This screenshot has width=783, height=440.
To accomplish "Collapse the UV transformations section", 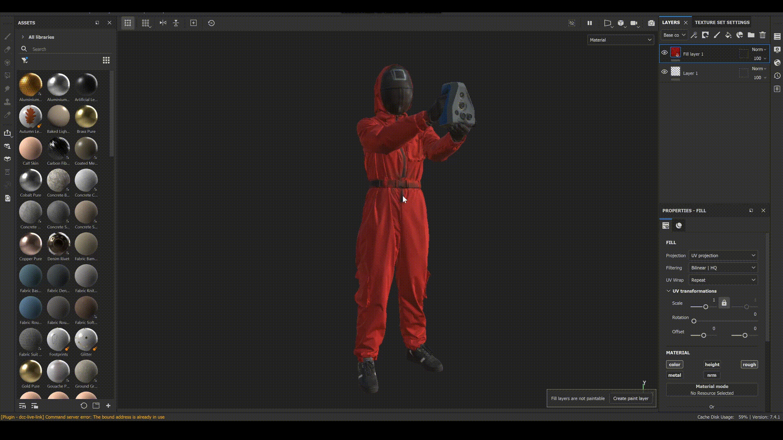I will 668,291.
